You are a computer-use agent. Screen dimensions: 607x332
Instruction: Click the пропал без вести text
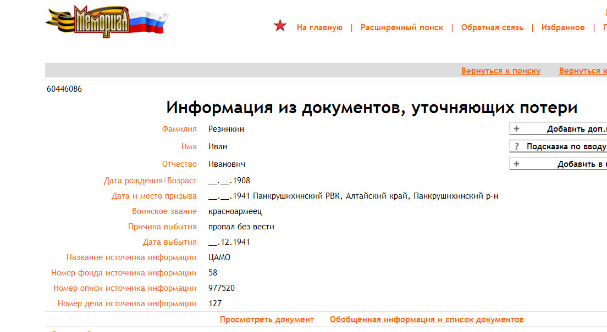(x=241, y=227)
